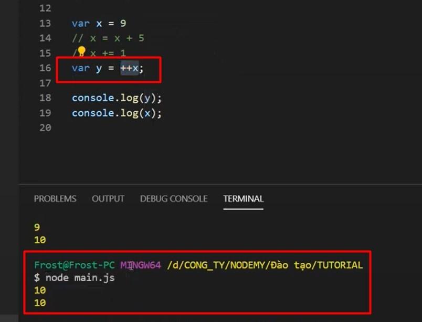Click line number 20

45,127
